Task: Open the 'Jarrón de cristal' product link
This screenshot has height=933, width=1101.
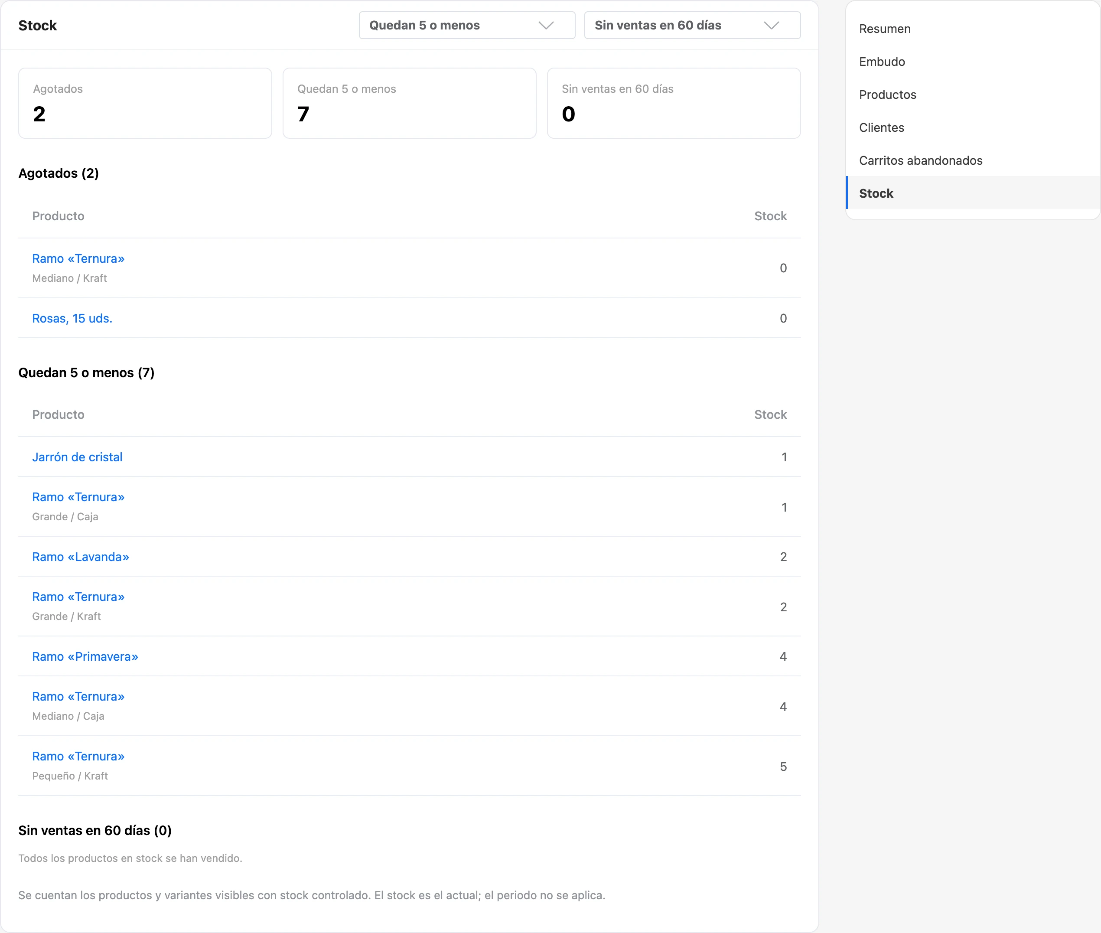Action: (77, 457)
